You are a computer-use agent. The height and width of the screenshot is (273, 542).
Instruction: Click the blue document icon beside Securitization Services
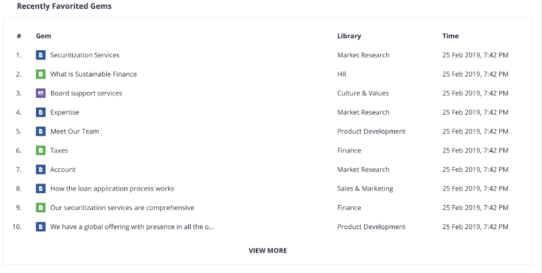(41, 55)
